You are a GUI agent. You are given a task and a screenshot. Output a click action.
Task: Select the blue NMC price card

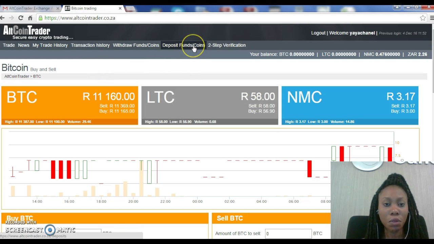[x=350, y=105]
